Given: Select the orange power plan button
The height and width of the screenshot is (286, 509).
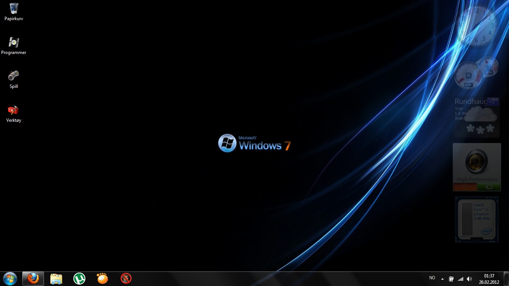Looking at the screenshot, I should pos(465,187).
